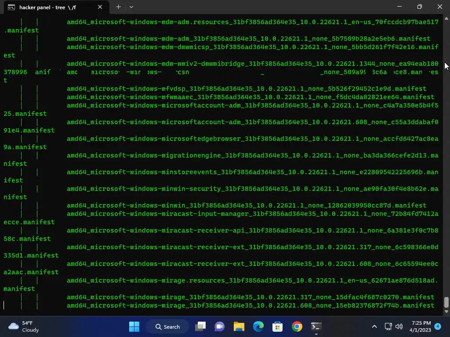This screenshot has height=337, width=450.
Task: Open the notification badge icon
Action: 438,326
